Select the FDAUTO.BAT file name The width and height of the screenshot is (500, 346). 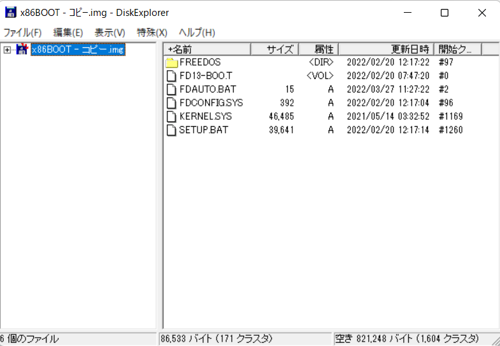point(208,89)
